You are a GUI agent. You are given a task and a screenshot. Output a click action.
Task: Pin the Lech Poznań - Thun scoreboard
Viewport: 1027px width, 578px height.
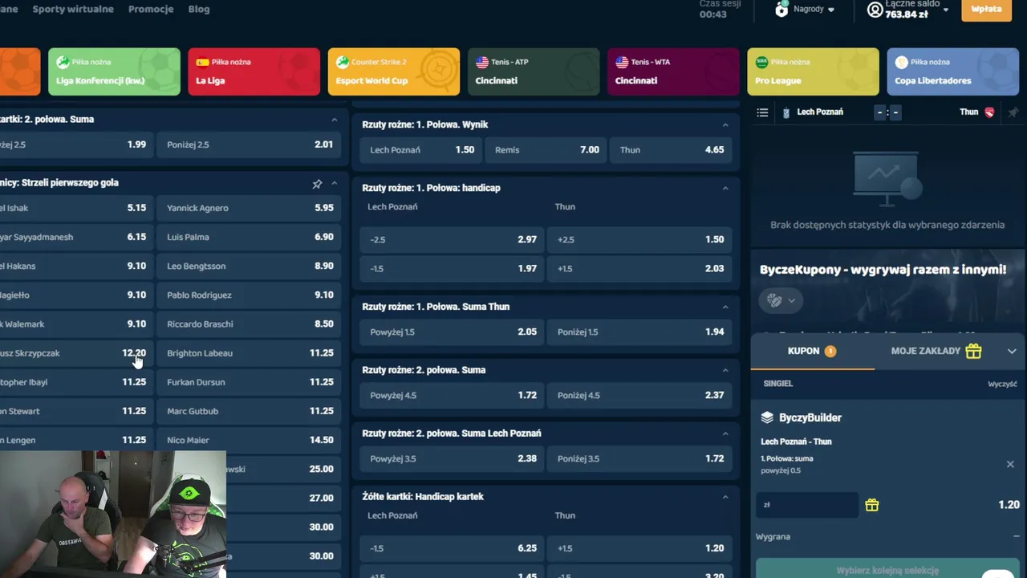click(1013, 112)
